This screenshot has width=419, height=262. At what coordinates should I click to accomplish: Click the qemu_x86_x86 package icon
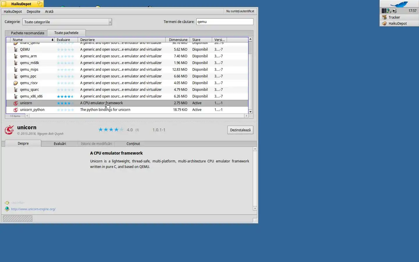pyautogui.click(x=16, y=96)
